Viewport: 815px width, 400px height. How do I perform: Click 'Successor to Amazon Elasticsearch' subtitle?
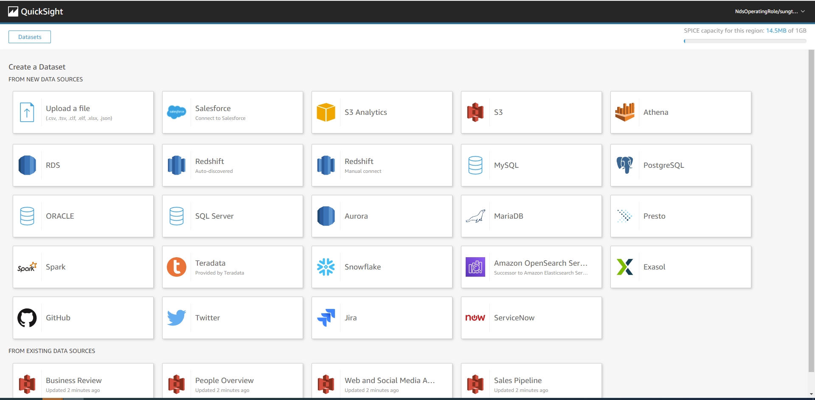(x=541, y=273)
